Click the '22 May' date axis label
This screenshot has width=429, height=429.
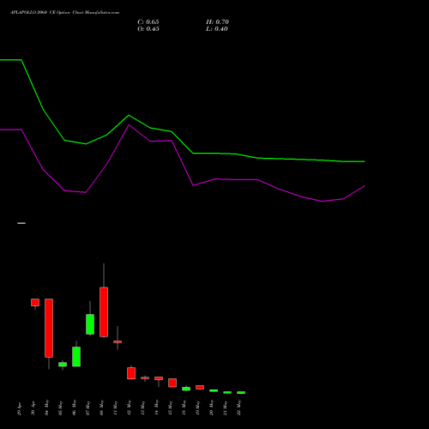click(239, 408)
